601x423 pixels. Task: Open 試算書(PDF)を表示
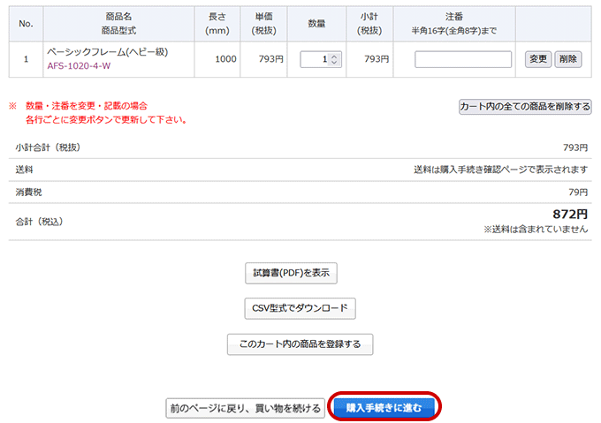pos(291,274)
